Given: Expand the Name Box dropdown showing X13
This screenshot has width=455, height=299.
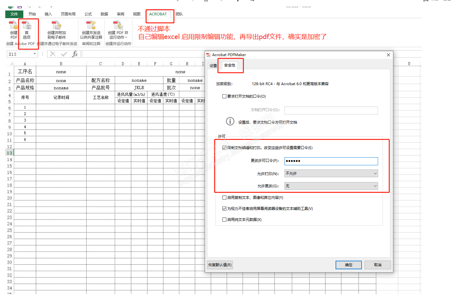Looking at the screenshot, I should 34,54.
